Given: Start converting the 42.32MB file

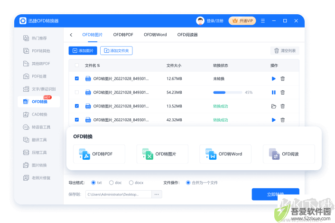Looking at the screenshot, I should (273, 120).
